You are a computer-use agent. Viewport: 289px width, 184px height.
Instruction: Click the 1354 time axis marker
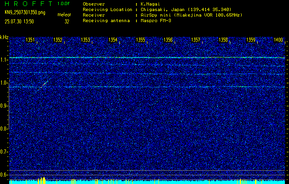coord(113,40)
